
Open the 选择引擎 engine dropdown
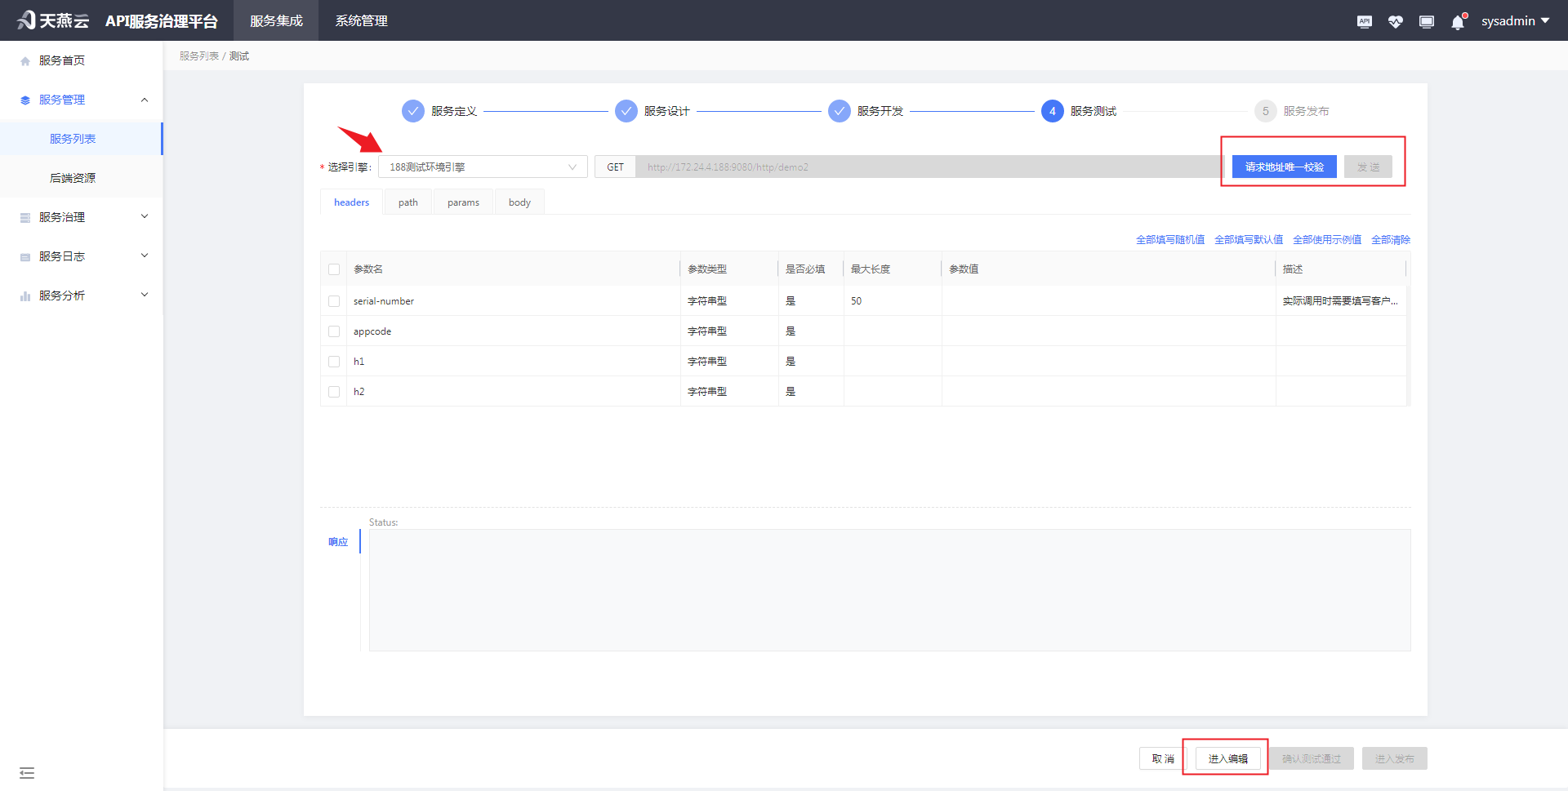coord(483,167)
